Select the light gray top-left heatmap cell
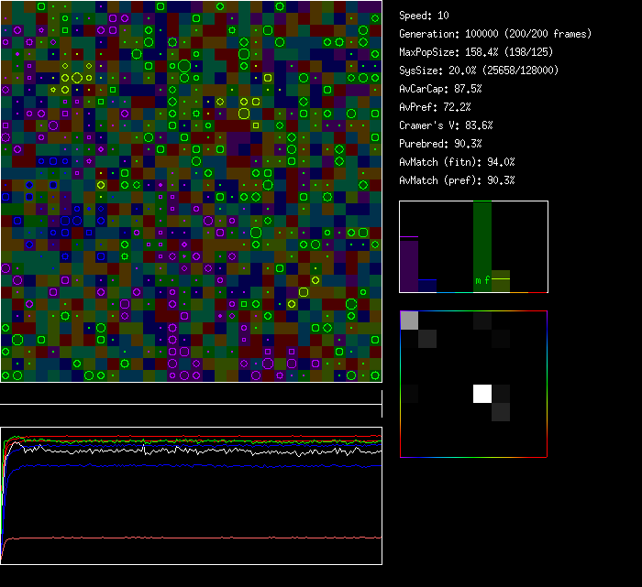Viewport: 642px width, 587px height. pos(409,320)
